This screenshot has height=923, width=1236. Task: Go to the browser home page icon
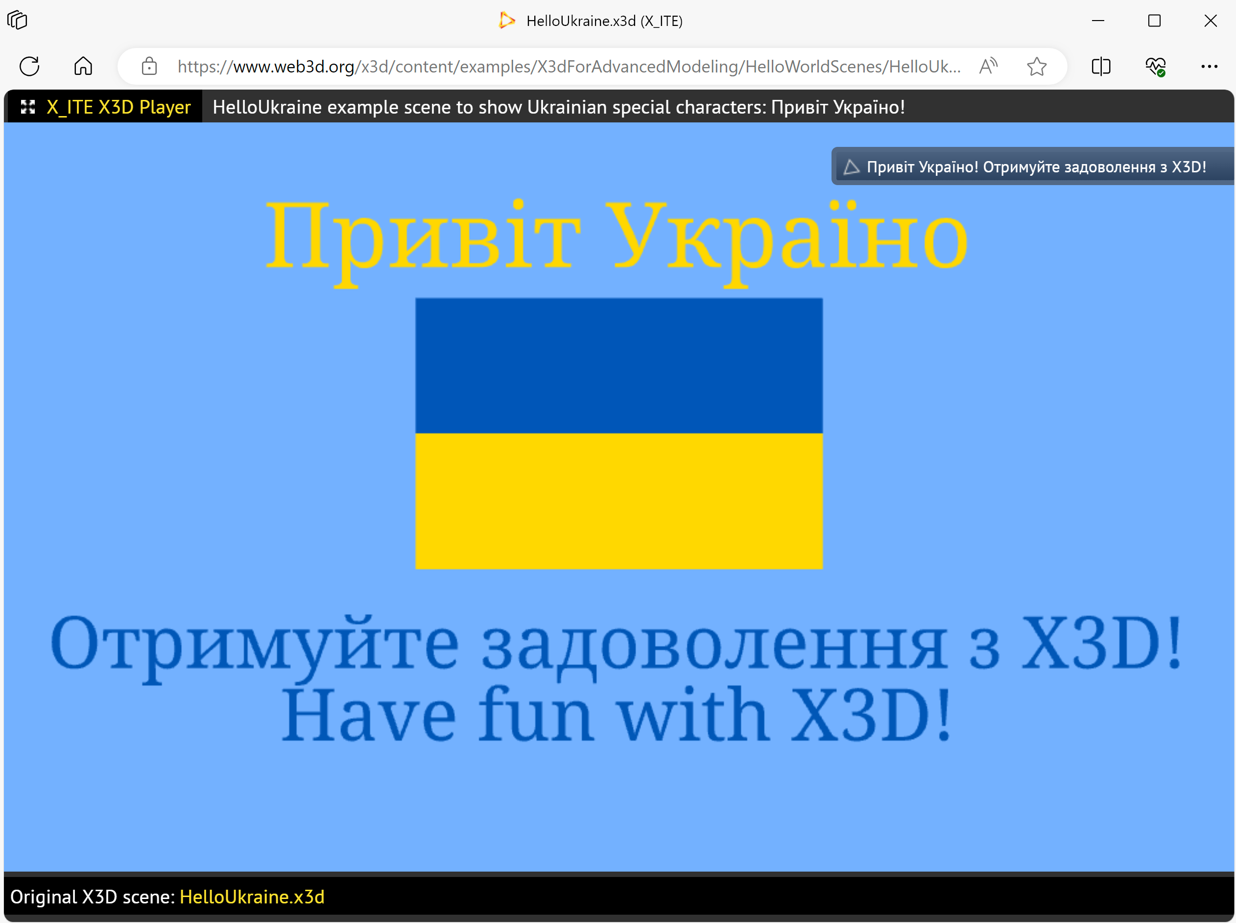tap(83, 67)
